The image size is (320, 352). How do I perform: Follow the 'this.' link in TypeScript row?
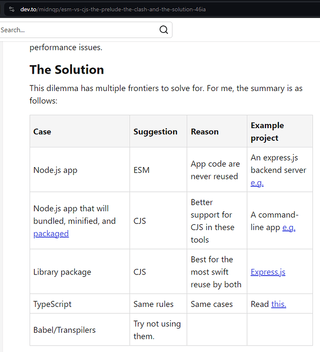[279, 304]
